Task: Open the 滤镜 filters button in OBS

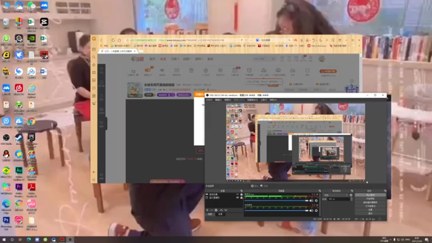Action: [x=264, y=186]
